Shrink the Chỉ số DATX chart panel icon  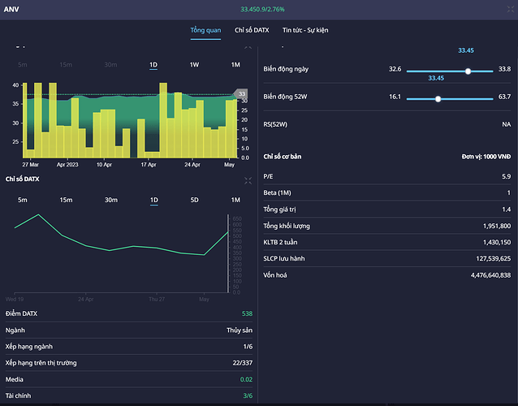click(248, 180)
